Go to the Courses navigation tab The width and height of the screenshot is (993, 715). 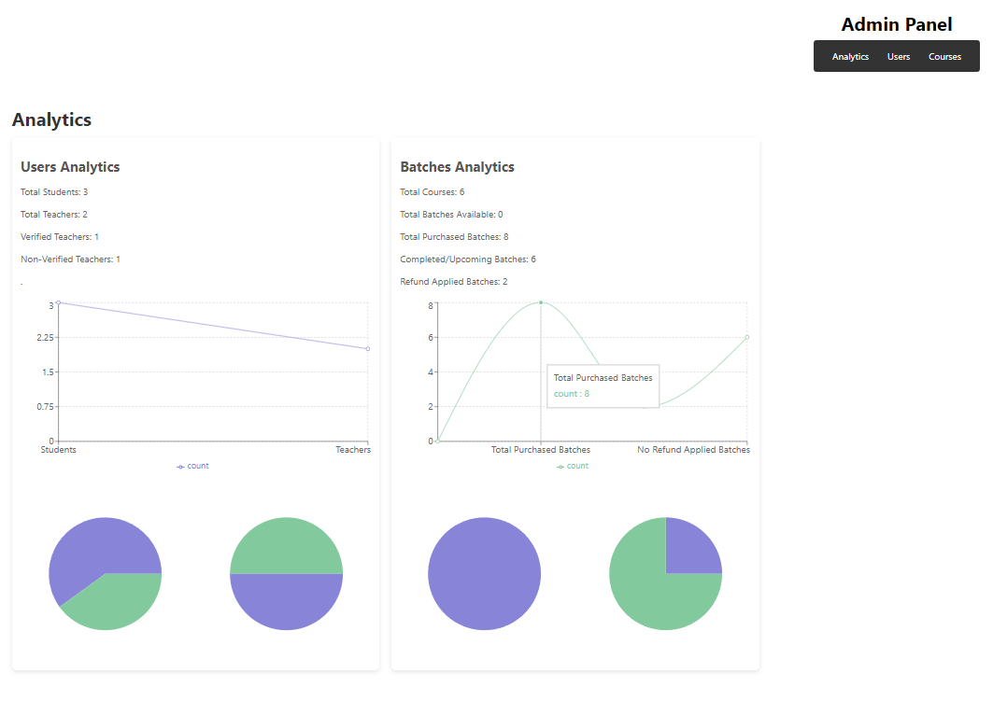pyautogui.click(x=944, y=57)
